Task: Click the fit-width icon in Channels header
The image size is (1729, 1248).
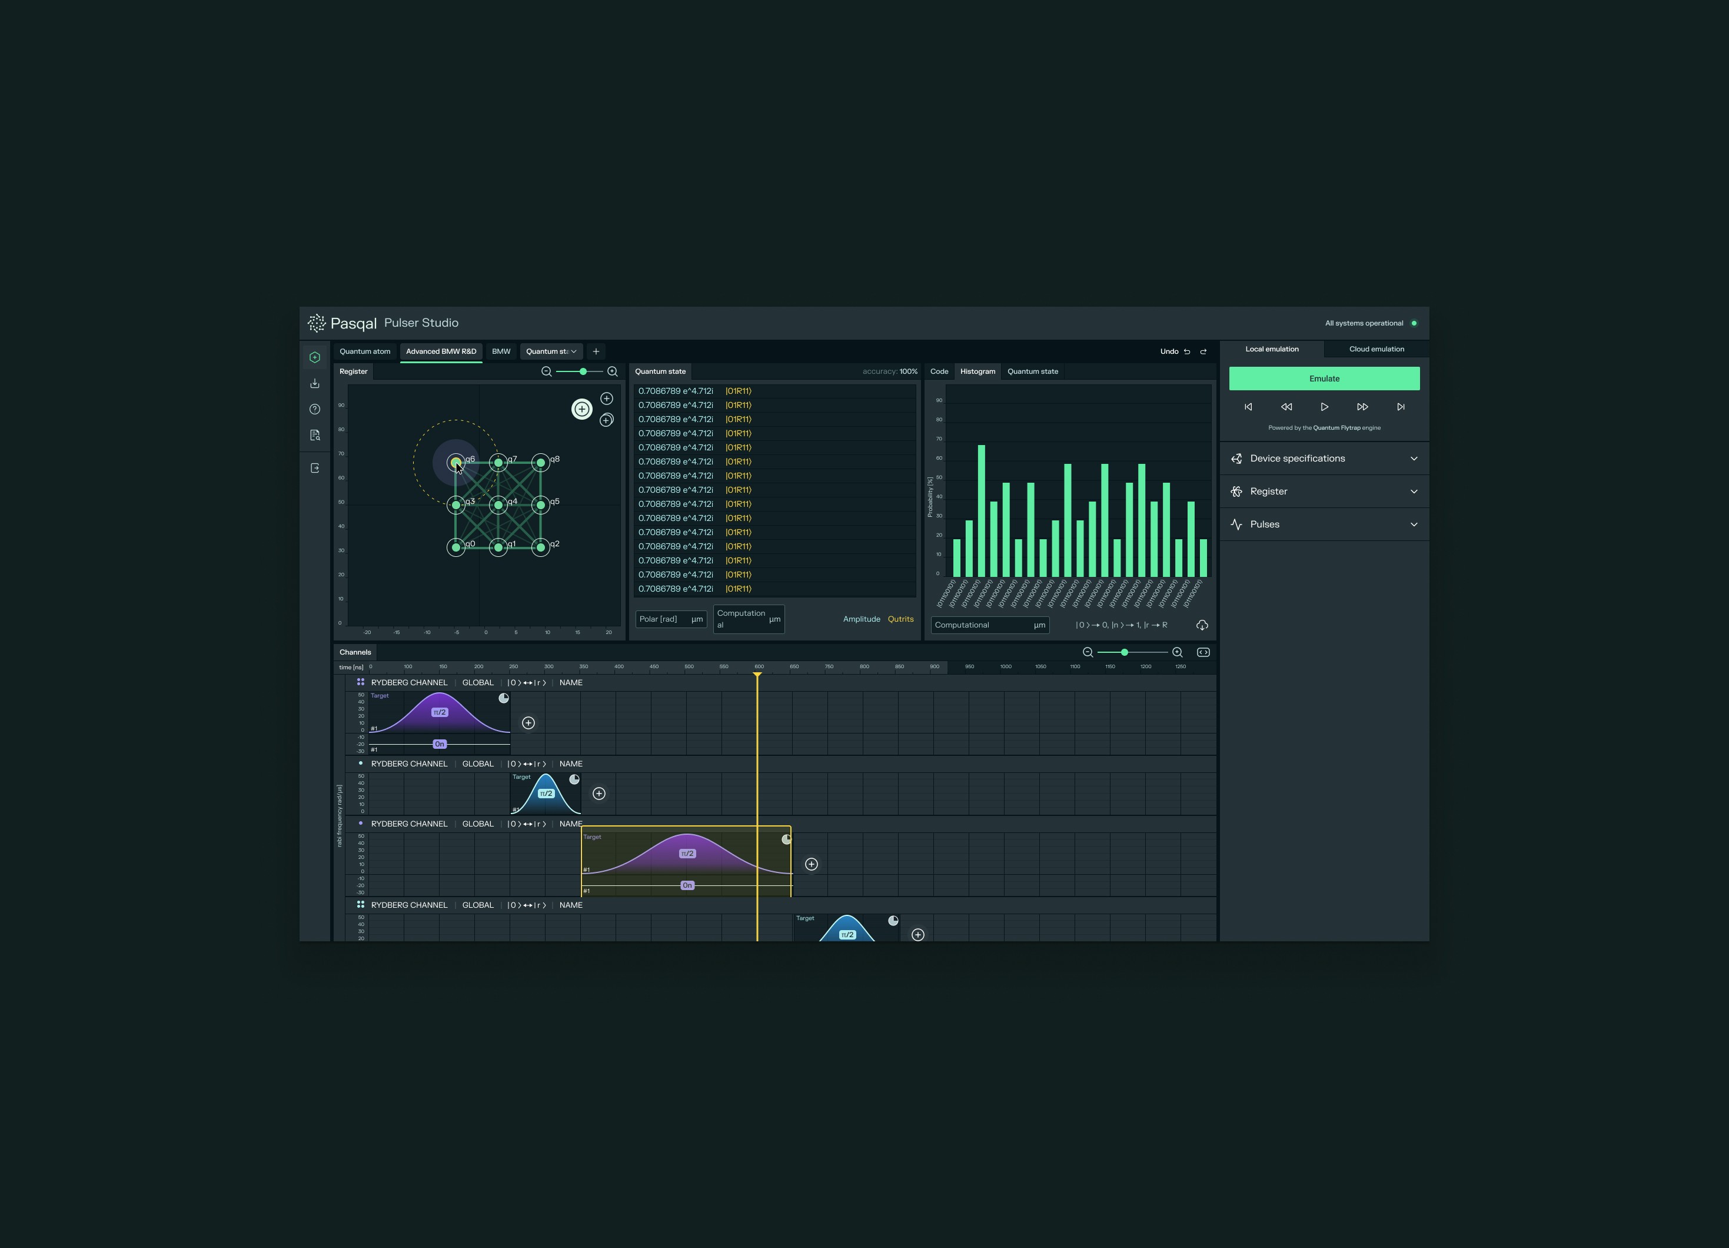Action: point(1203,652)
